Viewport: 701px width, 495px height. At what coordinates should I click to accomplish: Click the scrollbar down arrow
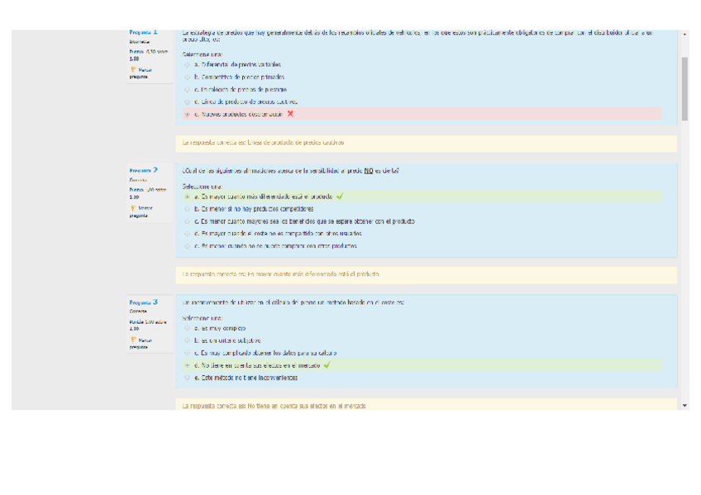point(684,405)
